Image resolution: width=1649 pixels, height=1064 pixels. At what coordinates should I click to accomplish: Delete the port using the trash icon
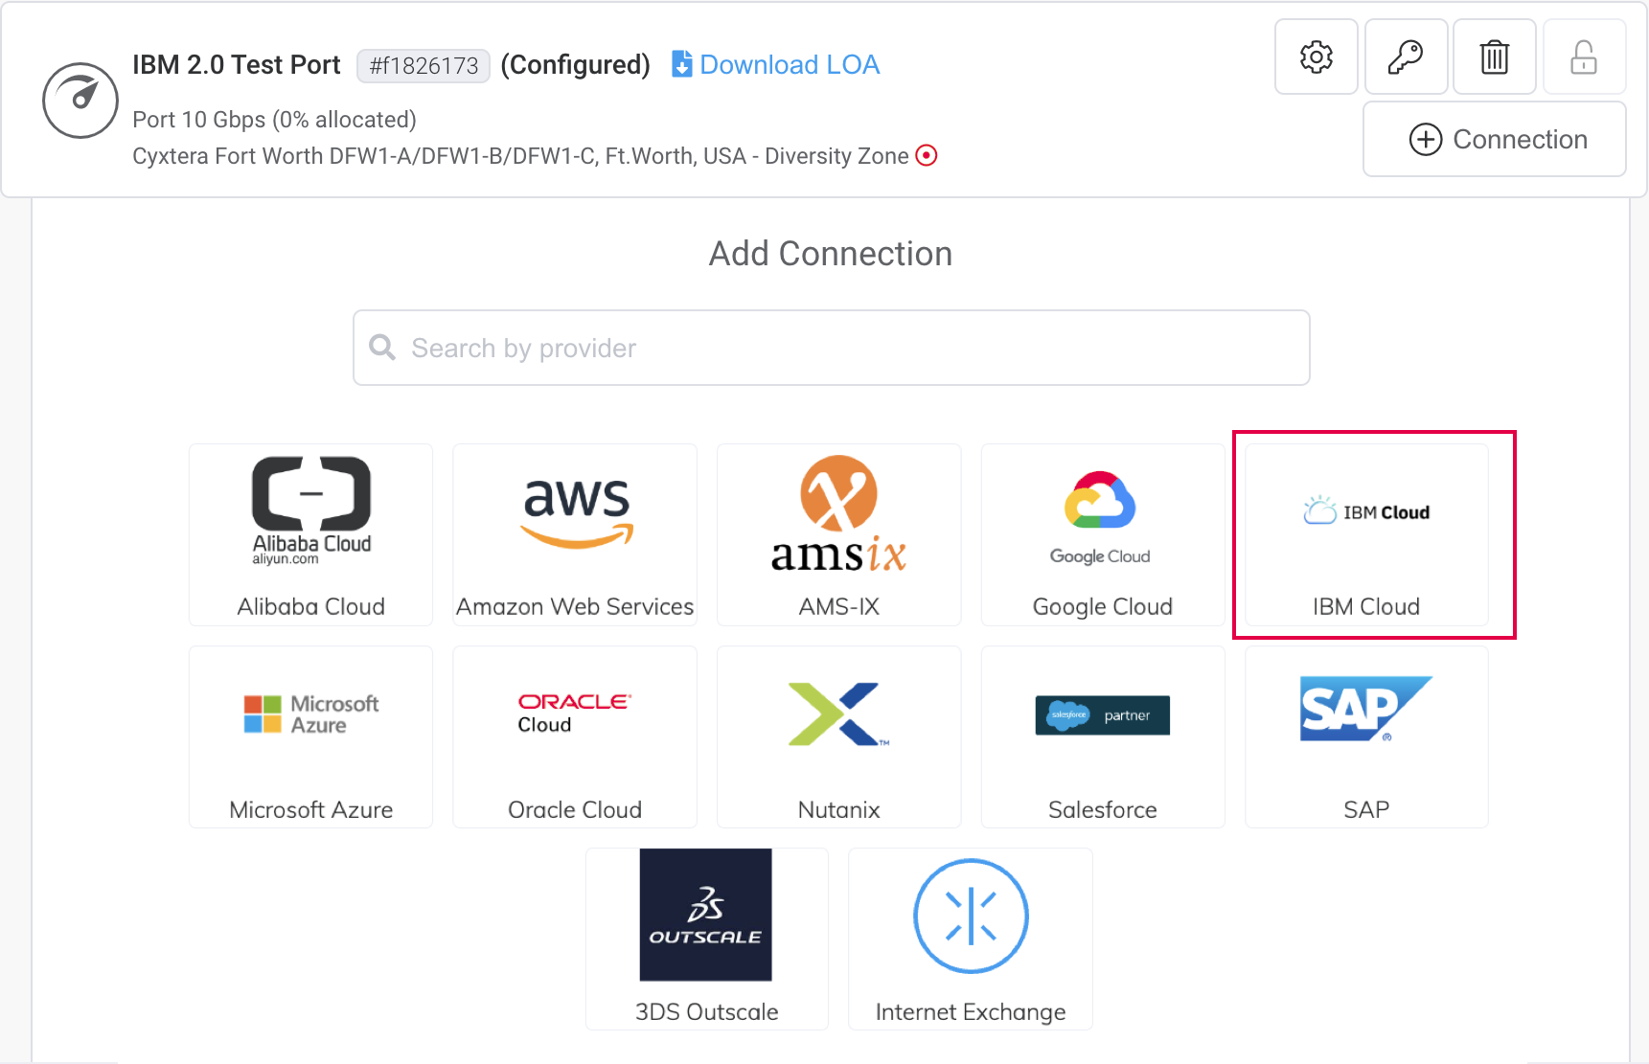click(1494, 57)
